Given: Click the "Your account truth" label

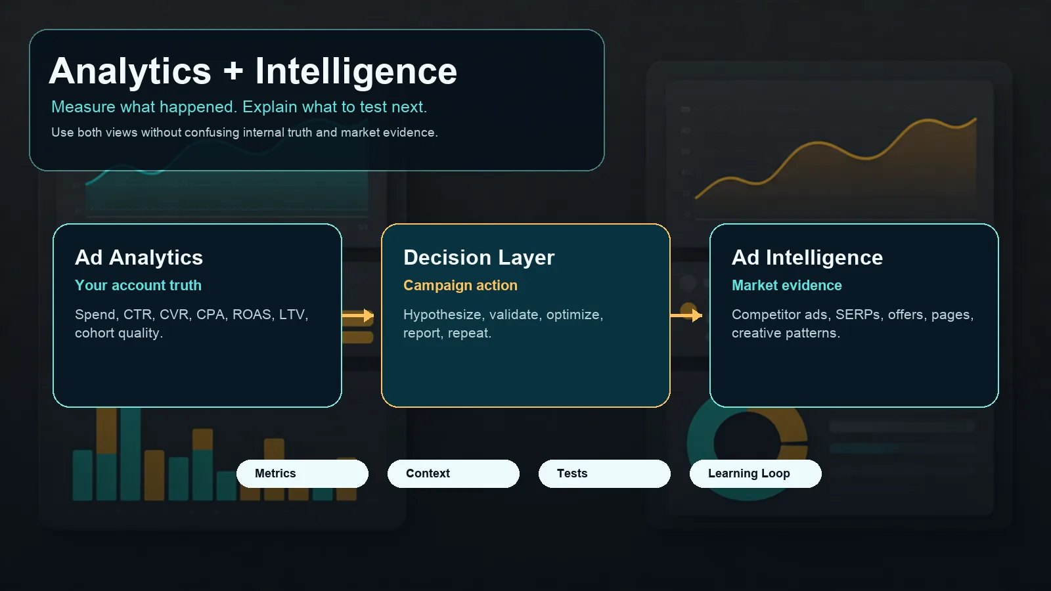Looking at the screenshot, I should click(138, 286).
